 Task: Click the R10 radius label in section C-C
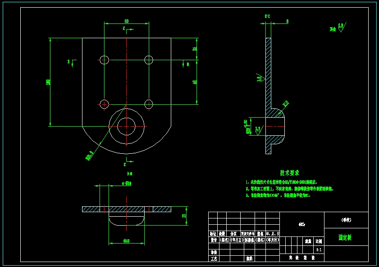[285, 104]
